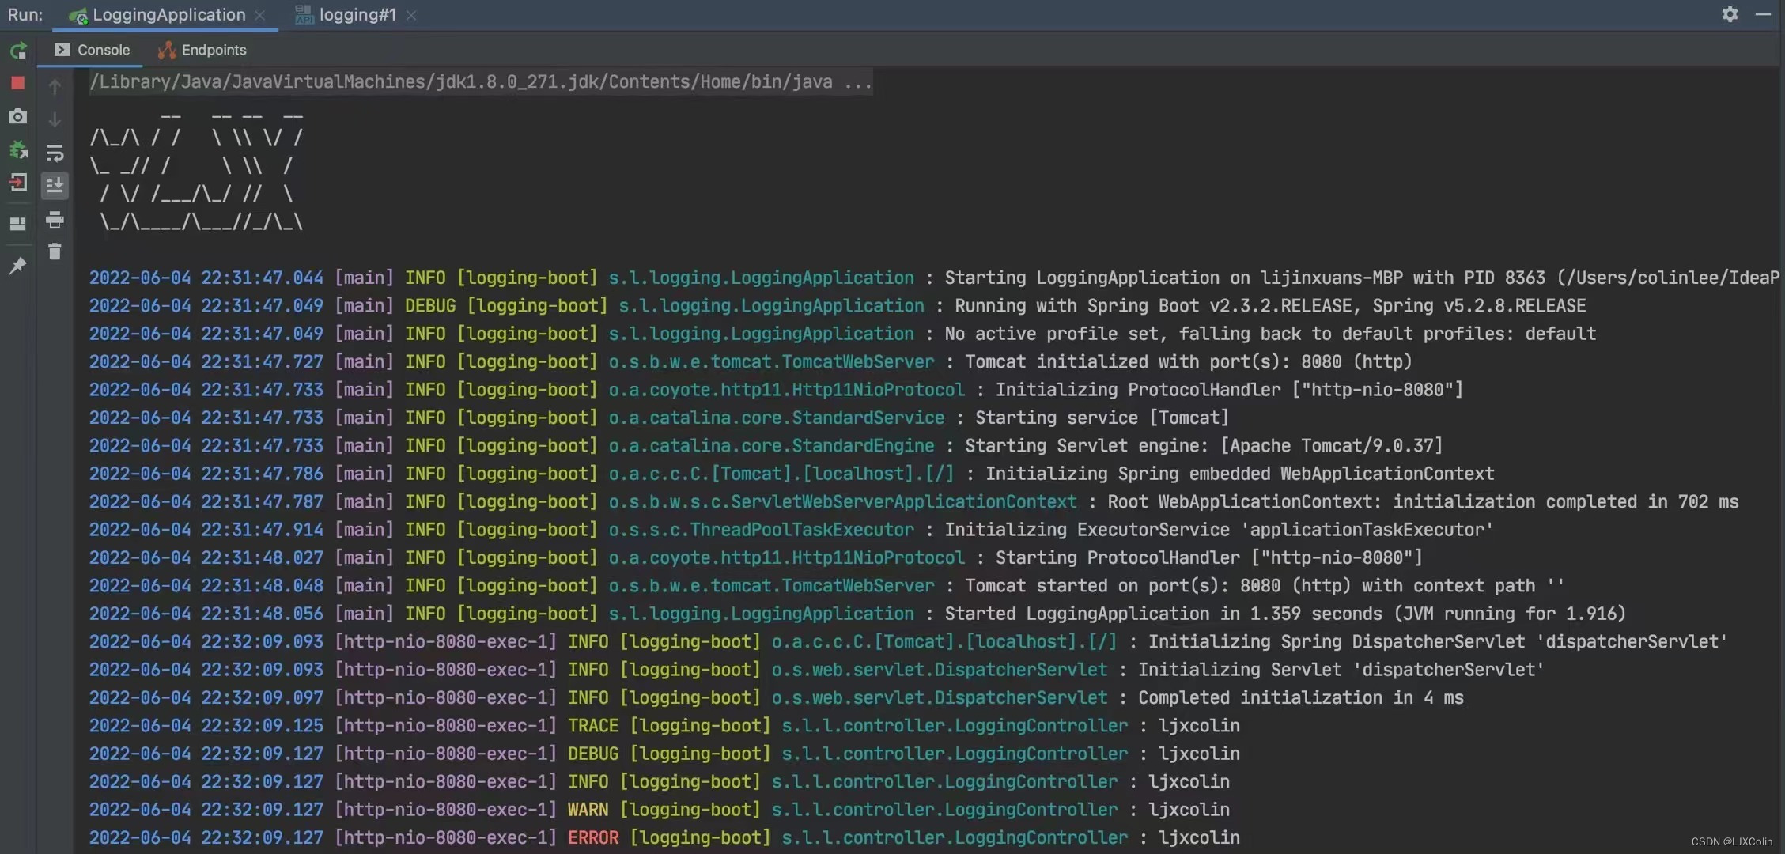The image size is (1785, 854).
Task: Open the Console tab
Action: pos(93,50)
